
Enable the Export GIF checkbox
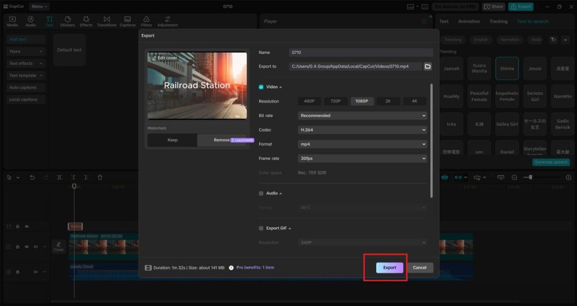pos(261,228)
